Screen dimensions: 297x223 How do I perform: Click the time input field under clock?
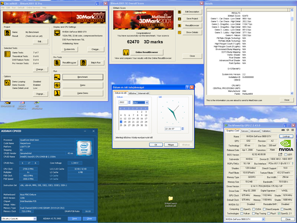pyautogui.click(x=173, y=129)
